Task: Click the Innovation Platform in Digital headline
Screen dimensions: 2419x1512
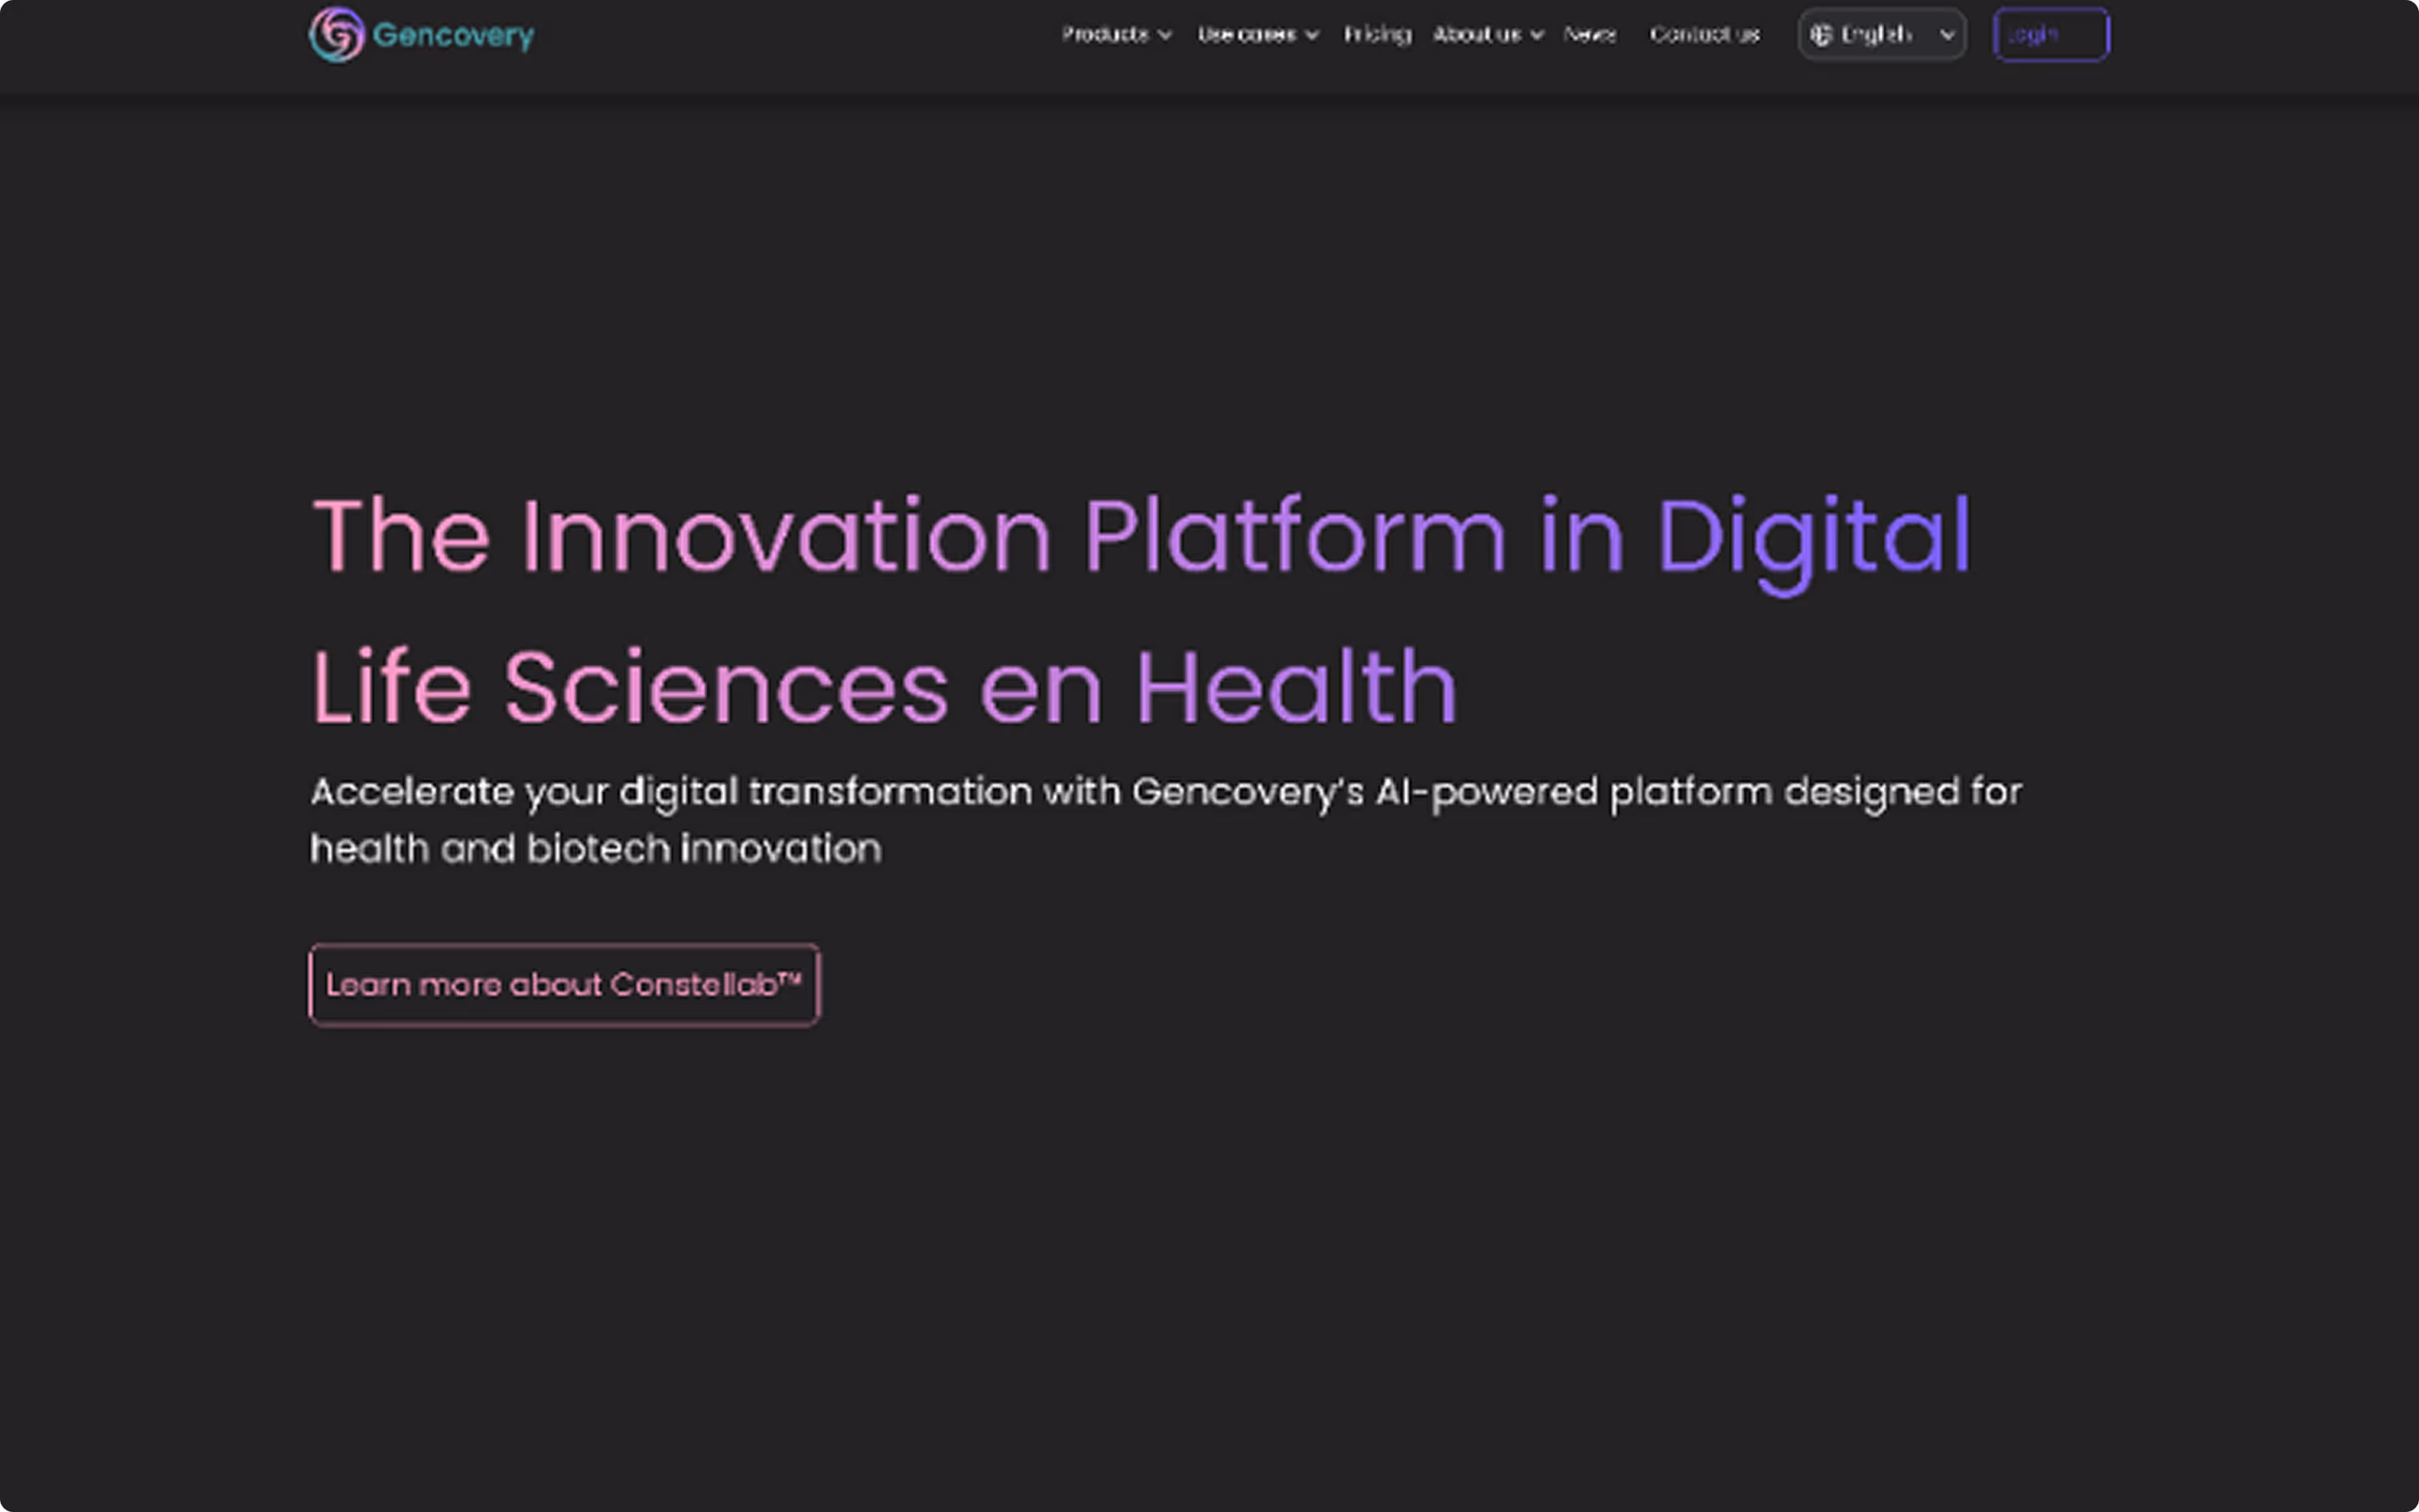Action: click(x=1140, y=537)
